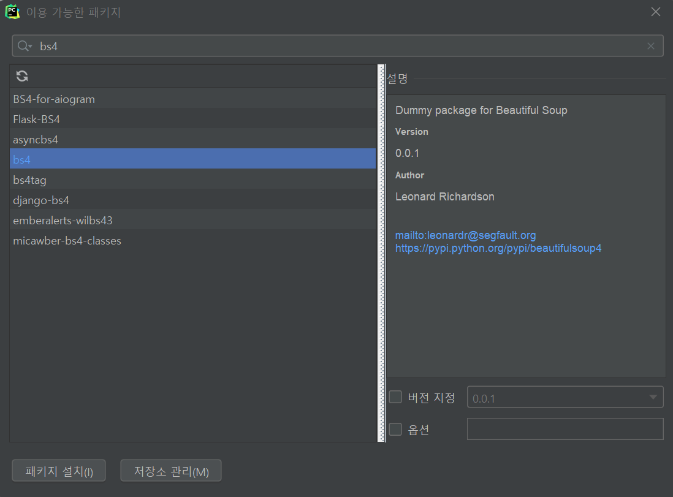Select bs4tag package
The height and width of the screenshot is (497, 673).
[x=192, y=180]
